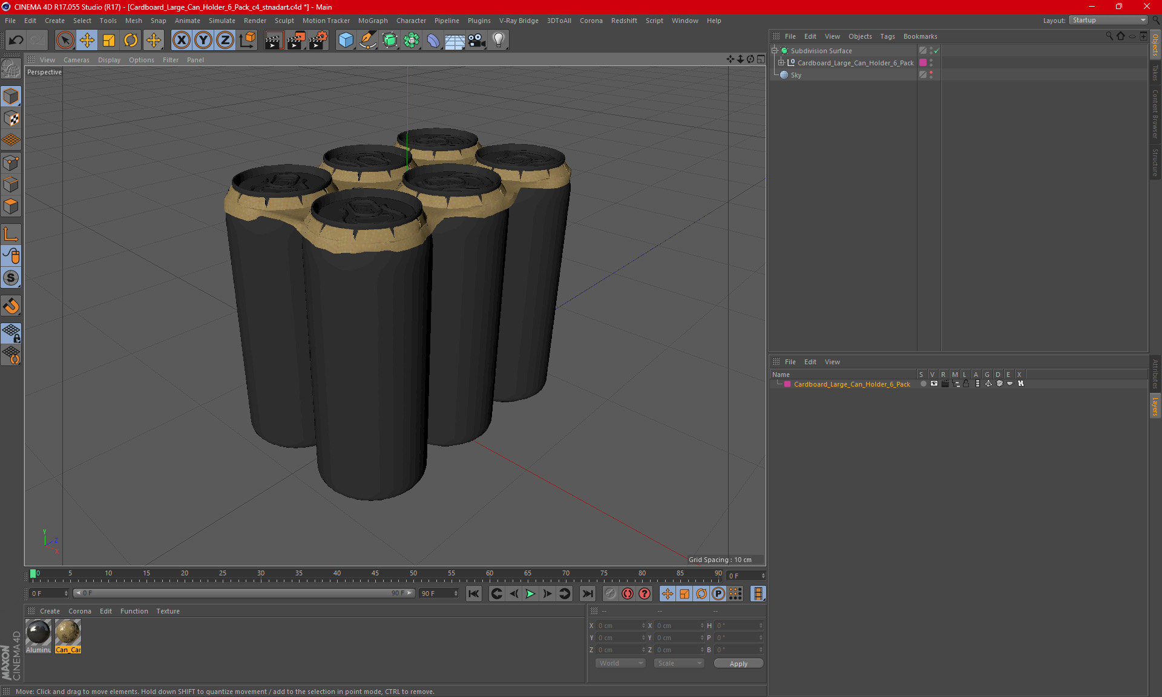Render view clapperboard icon
This screenshot has height=697, width=1162.
274,41
